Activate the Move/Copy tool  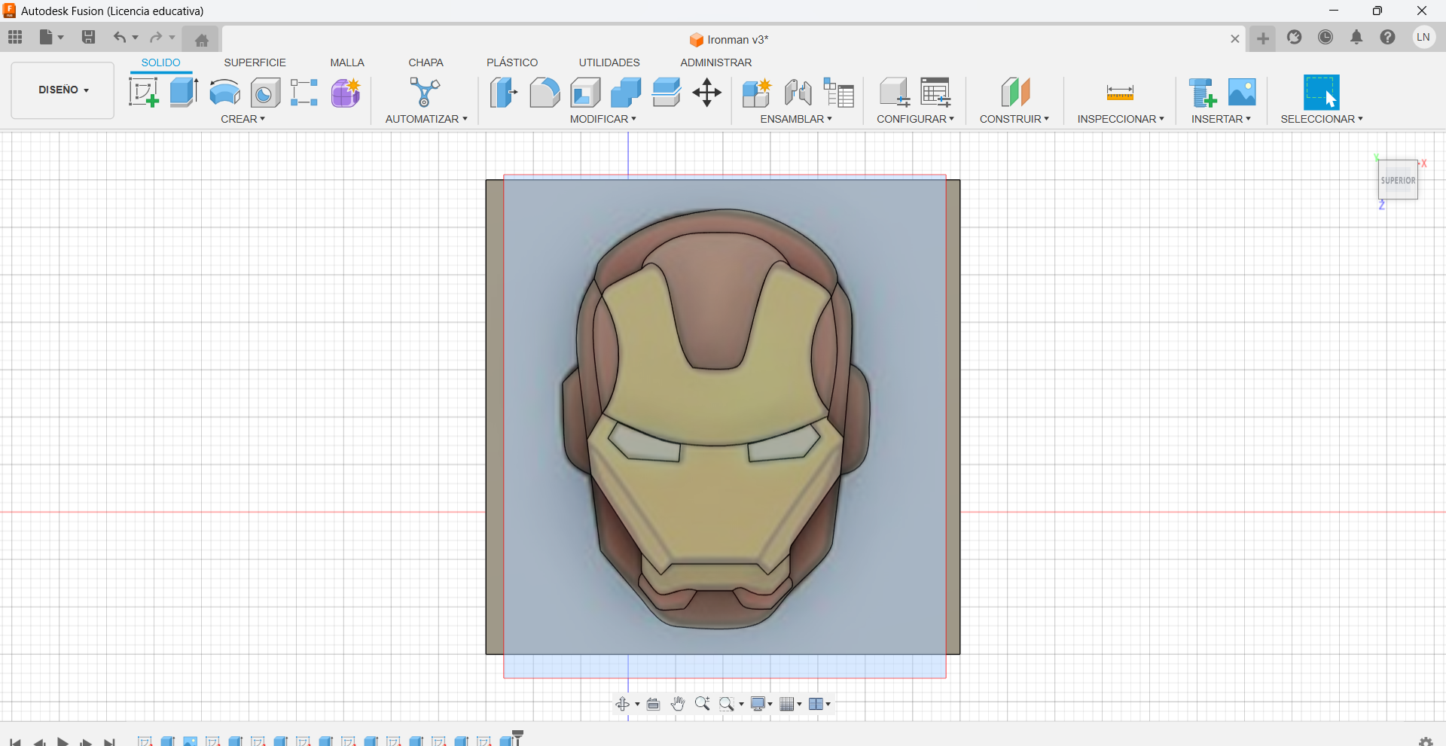click(707, 93)
